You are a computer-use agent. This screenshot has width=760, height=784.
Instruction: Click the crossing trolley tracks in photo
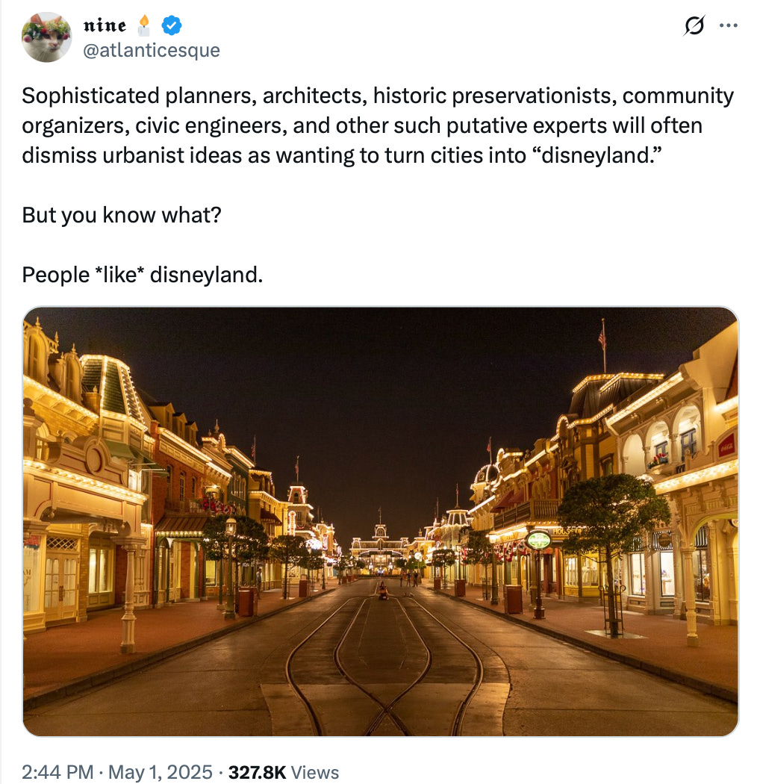click(x=384, y=665)
